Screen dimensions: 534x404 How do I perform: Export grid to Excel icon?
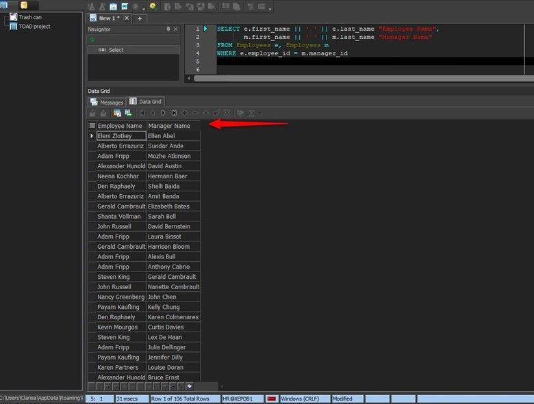pos(128,113)
